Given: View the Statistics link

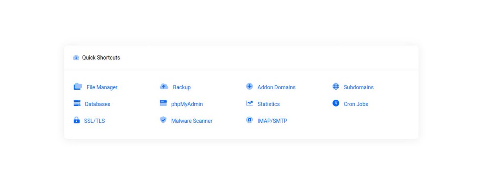Looking at the screenshot, I should click(x=268, y=104).
